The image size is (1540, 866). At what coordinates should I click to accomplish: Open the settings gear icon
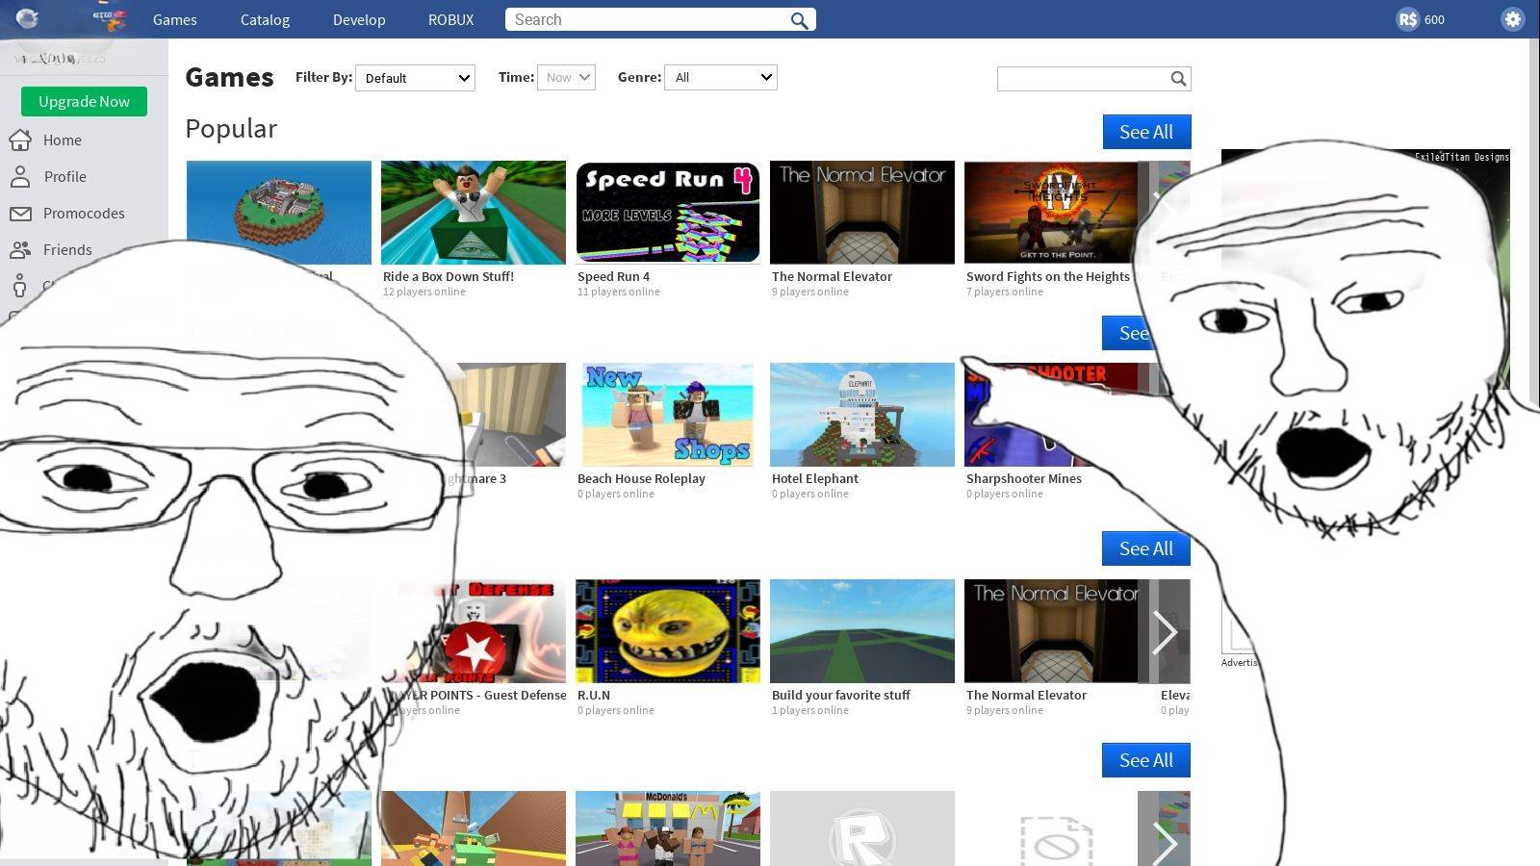pos(1512,19)
